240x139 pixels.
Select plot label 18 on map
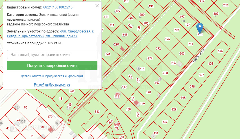click(61, 99)
